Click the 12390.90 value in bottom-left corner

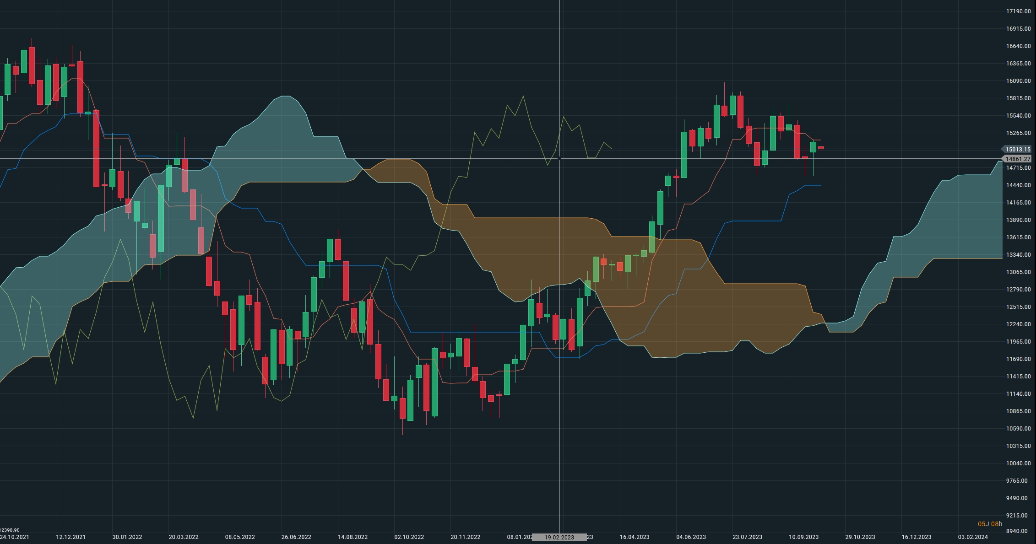click(10, 530)
